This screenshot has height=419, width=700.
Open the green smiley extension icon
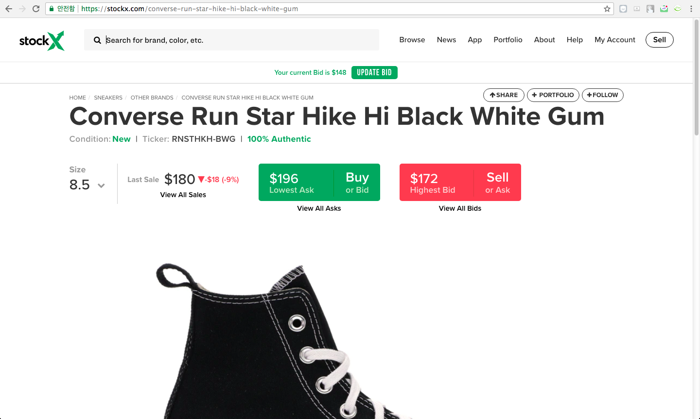click(x=678, y=9)
